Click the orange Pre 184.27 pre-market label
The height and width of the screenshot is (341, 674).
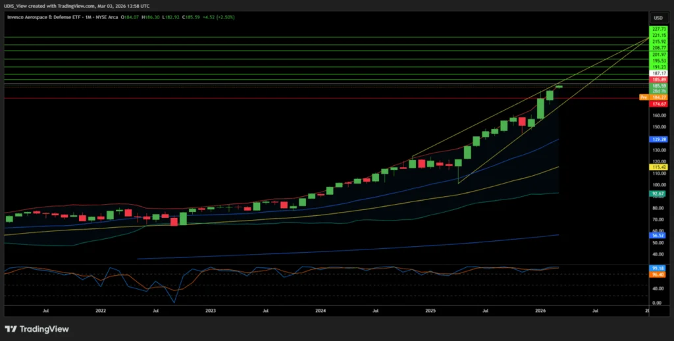[x=654, y=97]
